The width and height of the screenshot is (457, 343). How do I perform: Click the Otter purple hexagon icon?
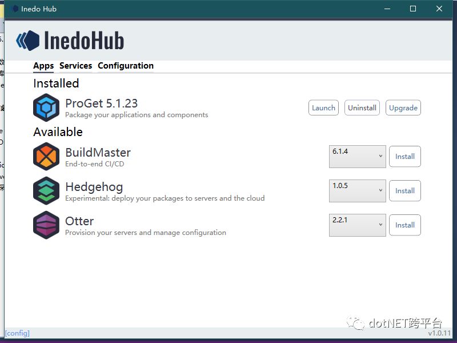click(46, 225)
